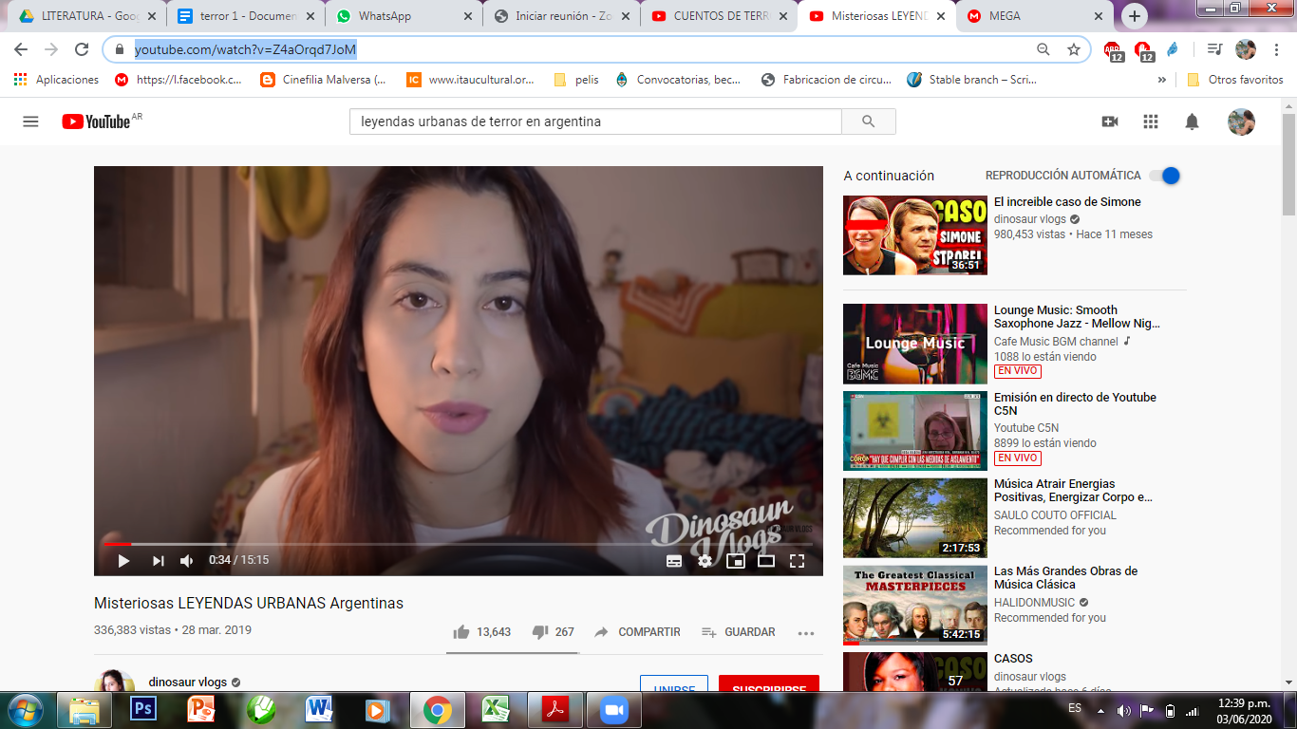The image size is (1297, 729).
Task: Click COMPARTIR to share the video
Action: click(x=637, y=632)
